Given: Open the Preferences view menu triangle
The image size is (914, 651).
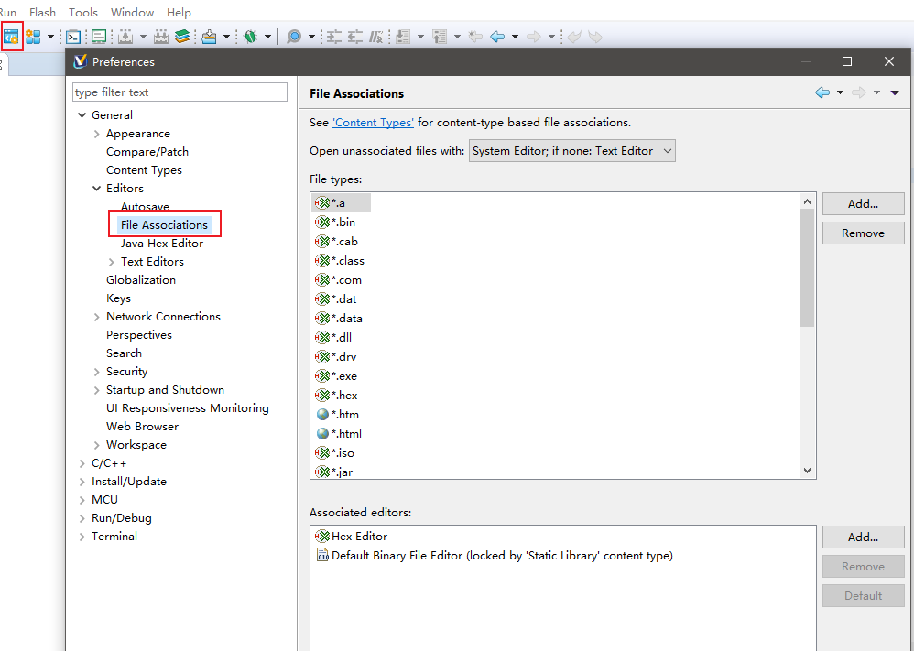Looking at the screenshot, I should pyautogui.click(x=895, y=92).
